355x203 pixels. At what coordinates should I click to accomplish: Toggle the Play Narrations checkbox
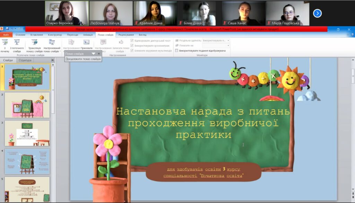[132, 41]
